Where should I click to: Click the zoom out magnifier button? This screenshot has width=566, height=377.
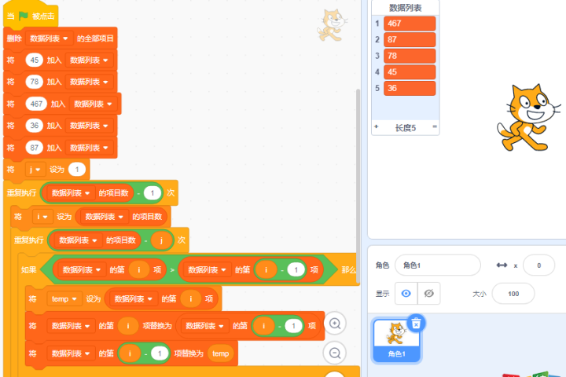[x=336, y=353]
